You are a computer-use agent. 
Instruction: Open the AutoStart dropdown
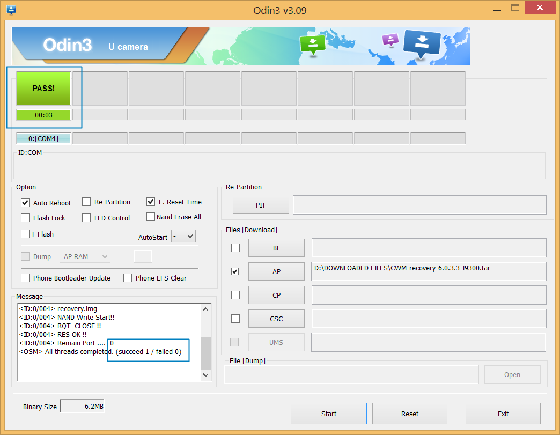tap(183, 236)
